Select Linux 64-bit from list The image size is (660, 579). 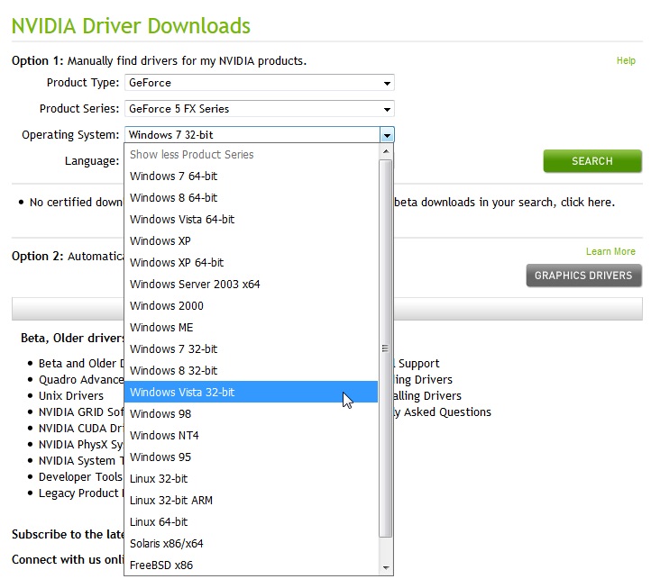coord(252,521)
